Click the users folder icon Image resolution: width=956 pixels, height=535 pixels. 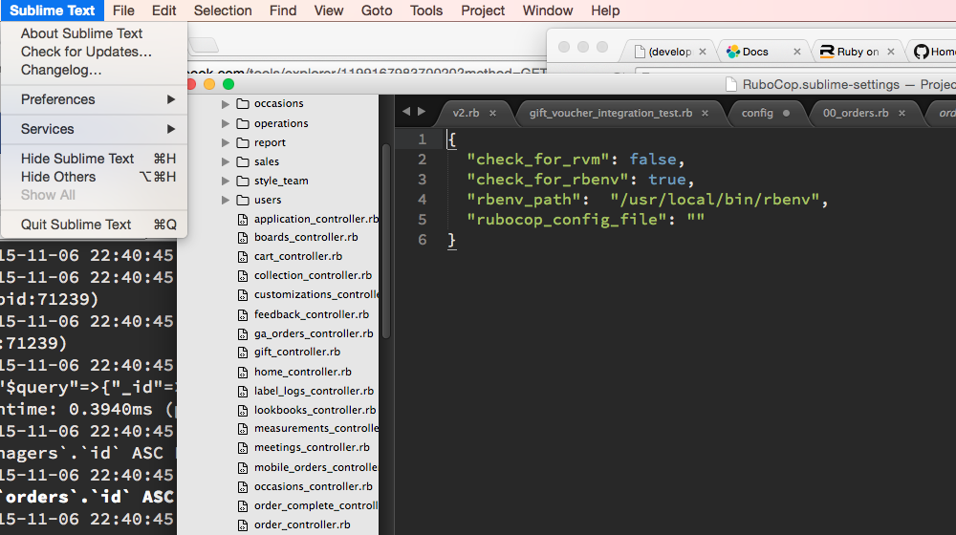point(243,200)
